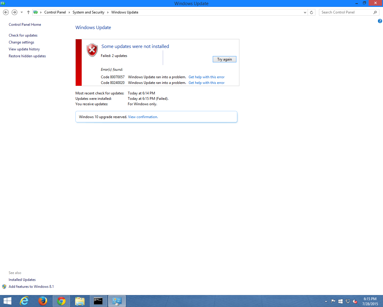This screenshot has width=383, height=307.
Task: Open Restore hidden updates
Action: pos(27,56)
